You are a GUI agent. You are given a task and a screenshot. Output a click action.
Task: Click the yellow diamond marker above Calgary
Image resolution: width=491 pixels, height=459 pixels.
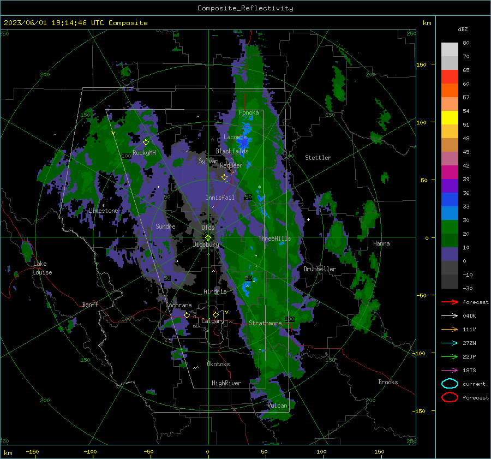point(215,314)
